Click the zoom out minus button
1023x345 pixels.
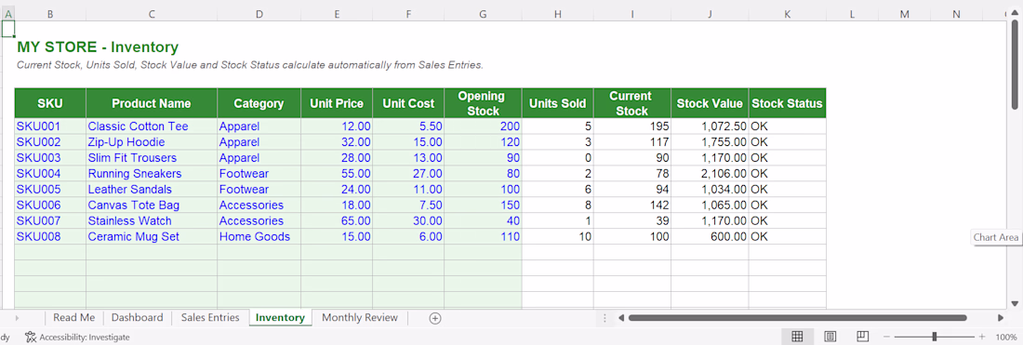point(885,338)
